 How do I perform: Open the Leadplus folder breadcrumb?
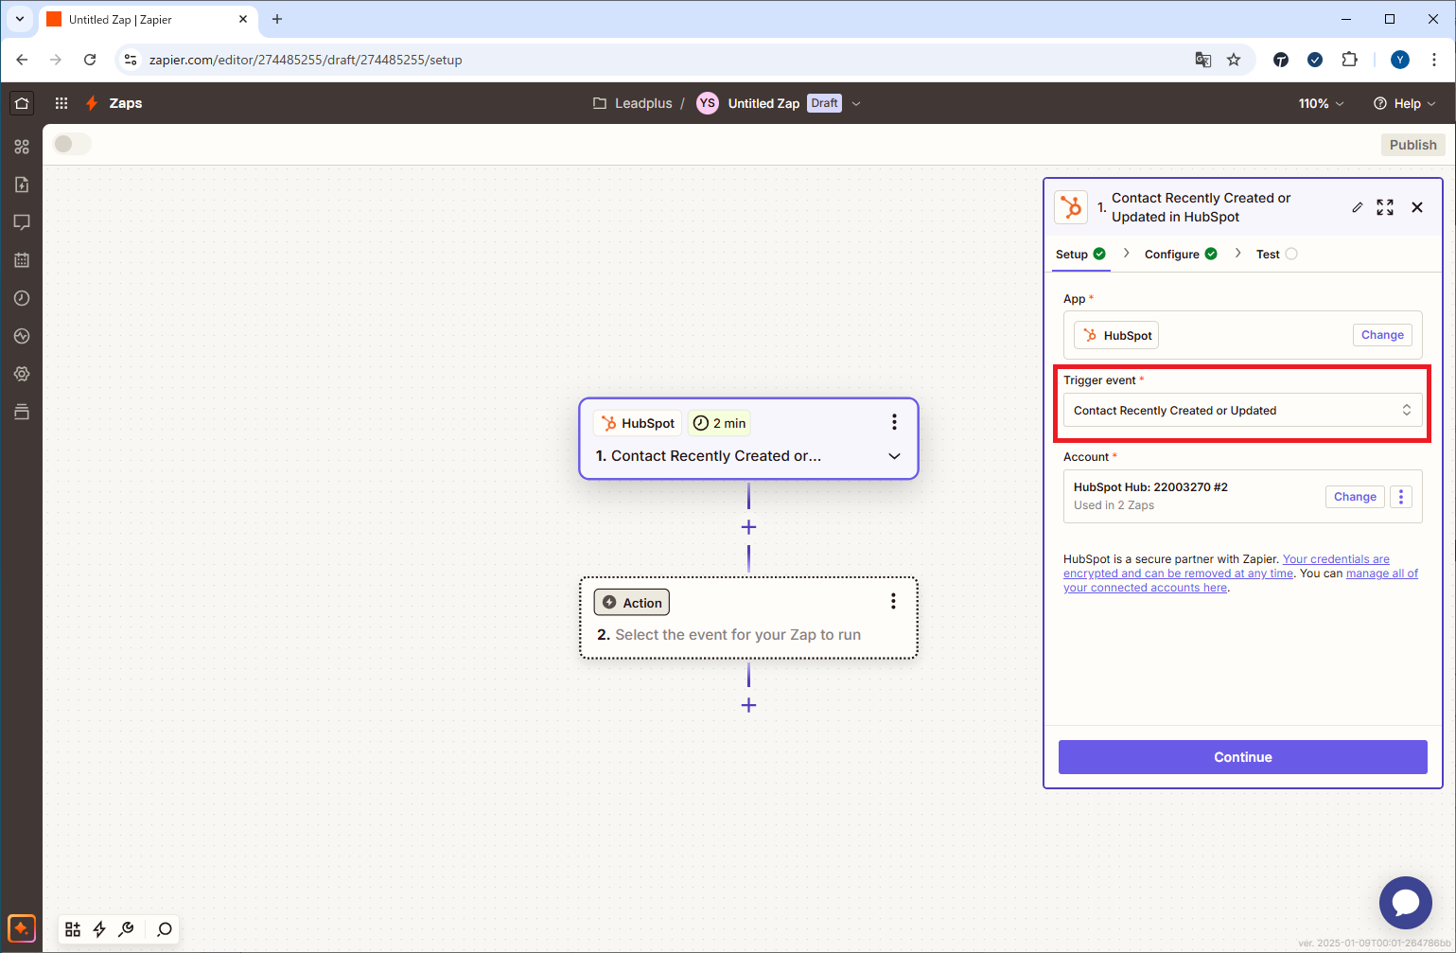click(x=632, y=103)
